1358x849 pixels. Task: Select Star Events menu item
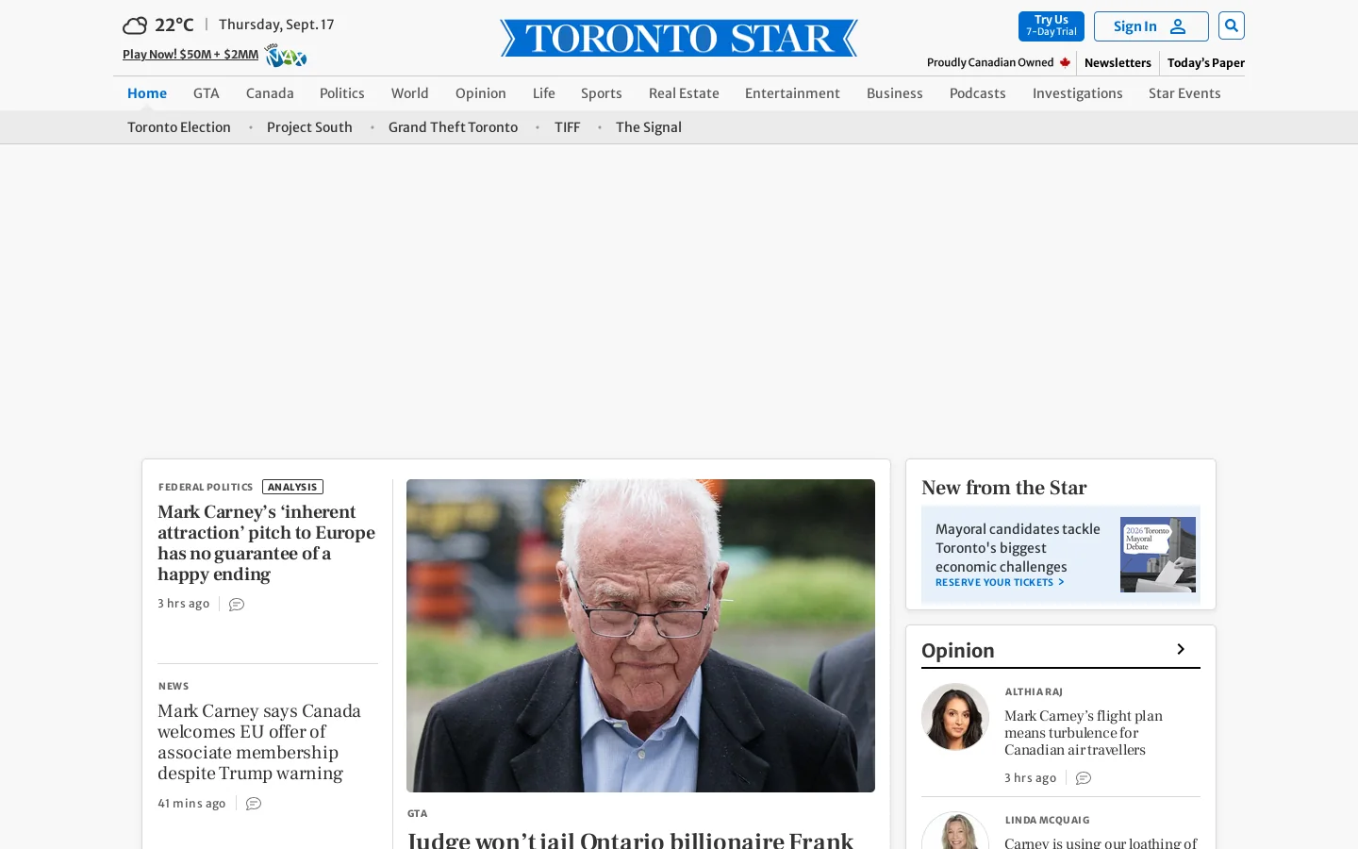1184,93
